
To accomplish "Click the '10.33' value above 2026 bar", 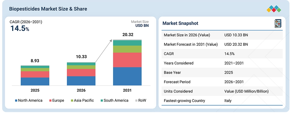I will [81, 57].
